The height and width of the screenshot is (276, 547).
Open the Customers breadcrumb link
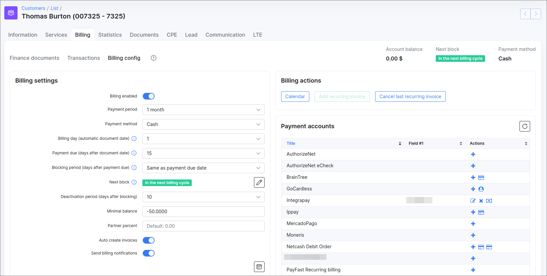coord(33,8)
